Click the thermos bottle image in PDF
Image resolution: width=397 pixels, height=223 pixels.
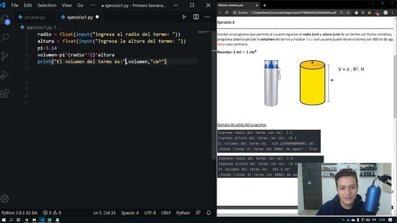point(272,83)
